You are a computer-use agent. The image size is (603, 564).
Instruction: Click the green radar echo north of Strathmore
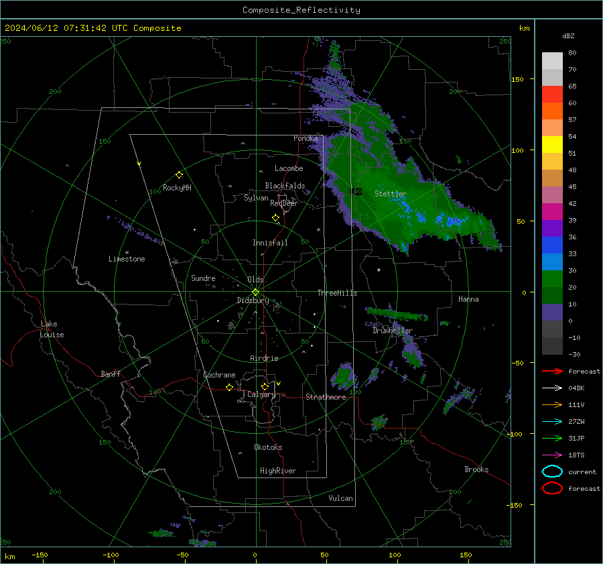(x=344, y=376)
